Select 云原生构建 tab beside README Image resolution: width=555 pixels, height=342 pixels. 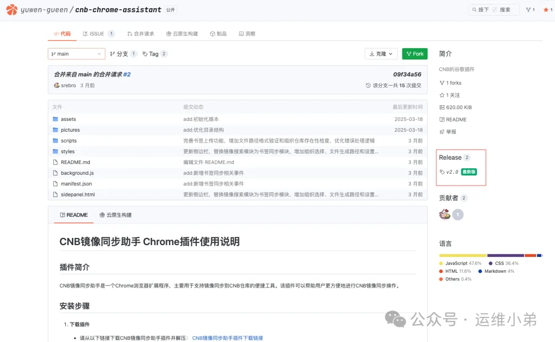coord(116,215)
